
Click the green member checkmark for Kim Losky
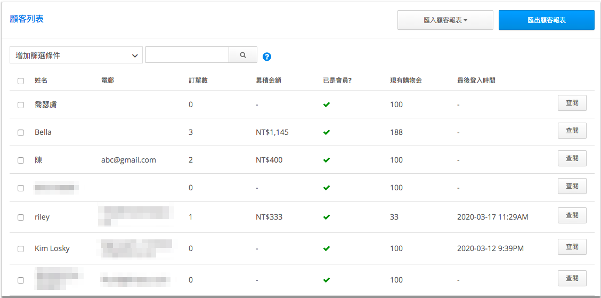(x=327, y=248)
